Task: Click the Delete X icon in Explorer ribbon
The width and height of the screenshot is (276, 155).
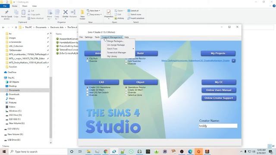Action: [x=65, y=12]
